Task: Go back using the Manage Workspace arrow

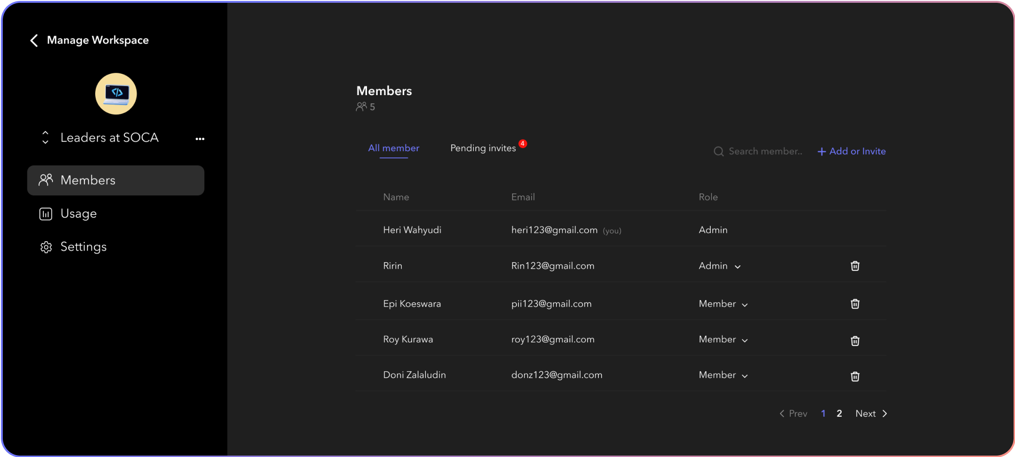Action: 34,40
